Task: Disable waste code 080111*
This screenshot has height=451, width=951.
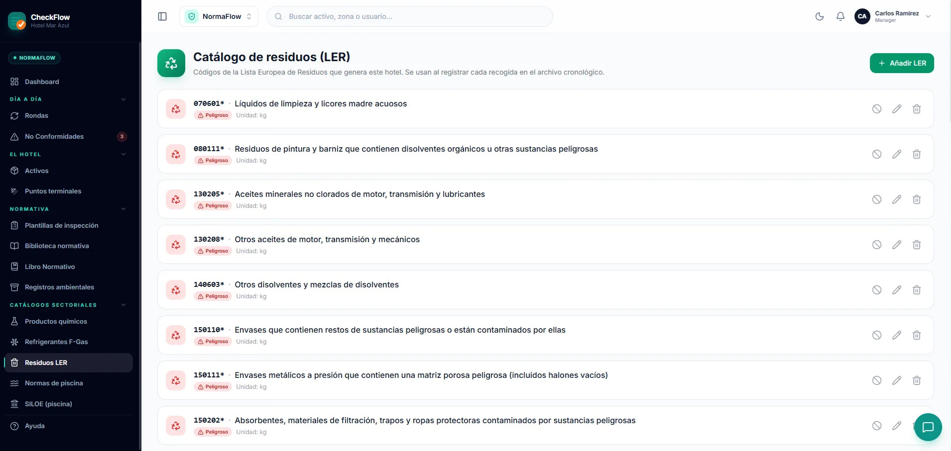Action: tap(877, 154)
